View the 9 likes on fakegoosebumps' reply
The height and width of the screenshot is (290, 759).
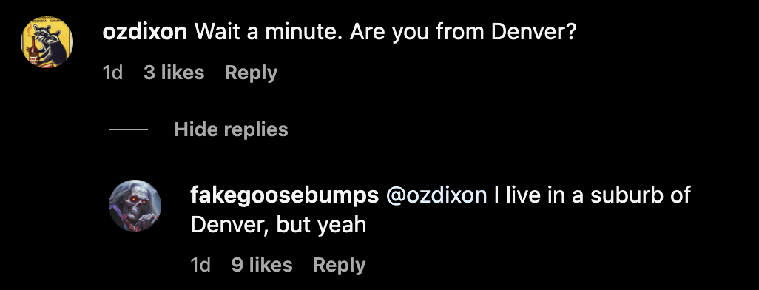coord(262,265)
